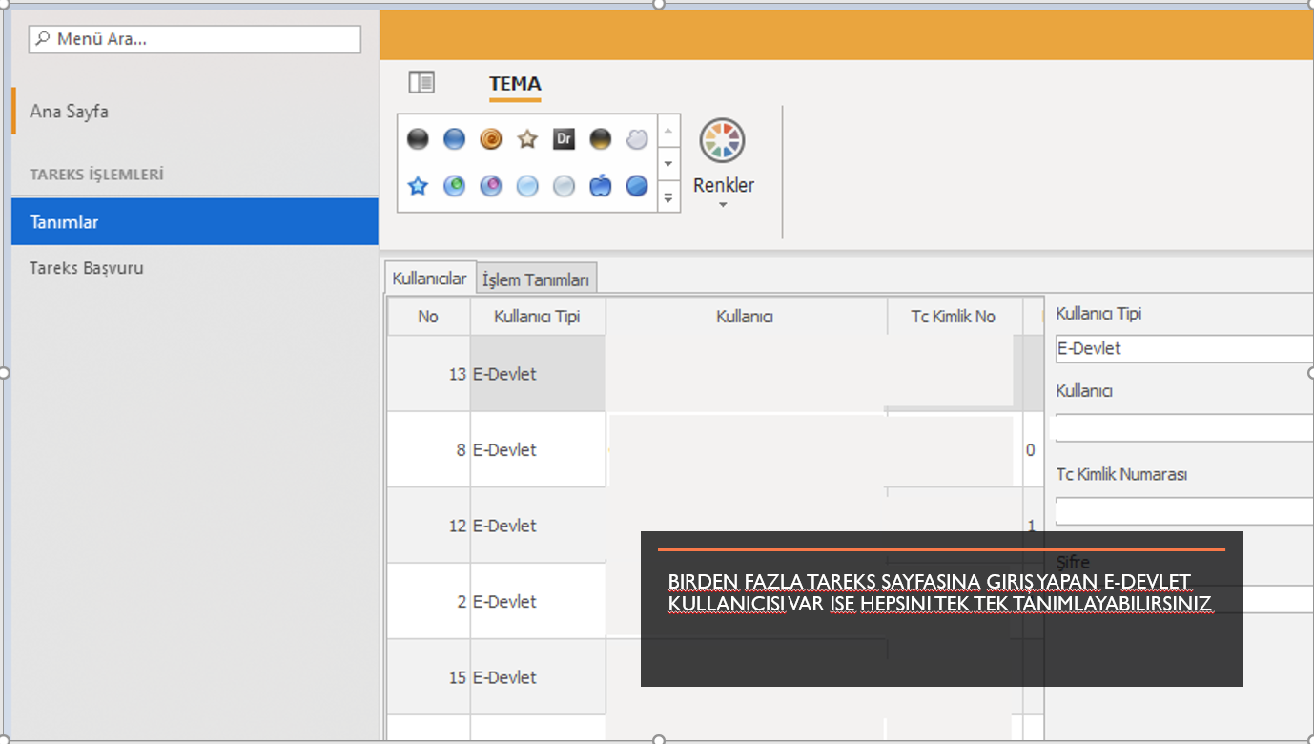The image size is (1314, 744).
Task: Click E-Devlet cell in row 2
Action: coord(538,602)
